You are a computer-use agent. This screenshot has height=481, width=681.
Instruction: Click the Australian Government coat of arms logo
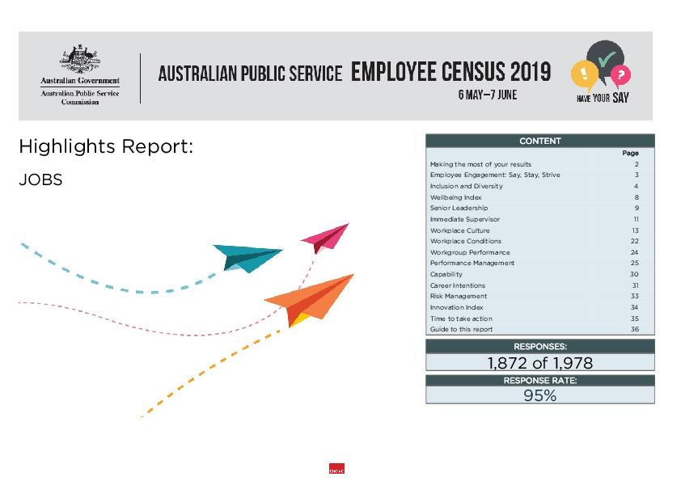[80, 59]
